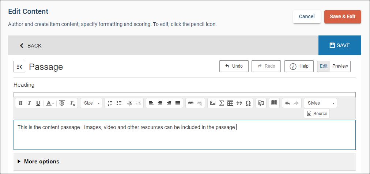Insert a special character (omega)
Screen dimensions: 370x174
click(x=248, y=103)
